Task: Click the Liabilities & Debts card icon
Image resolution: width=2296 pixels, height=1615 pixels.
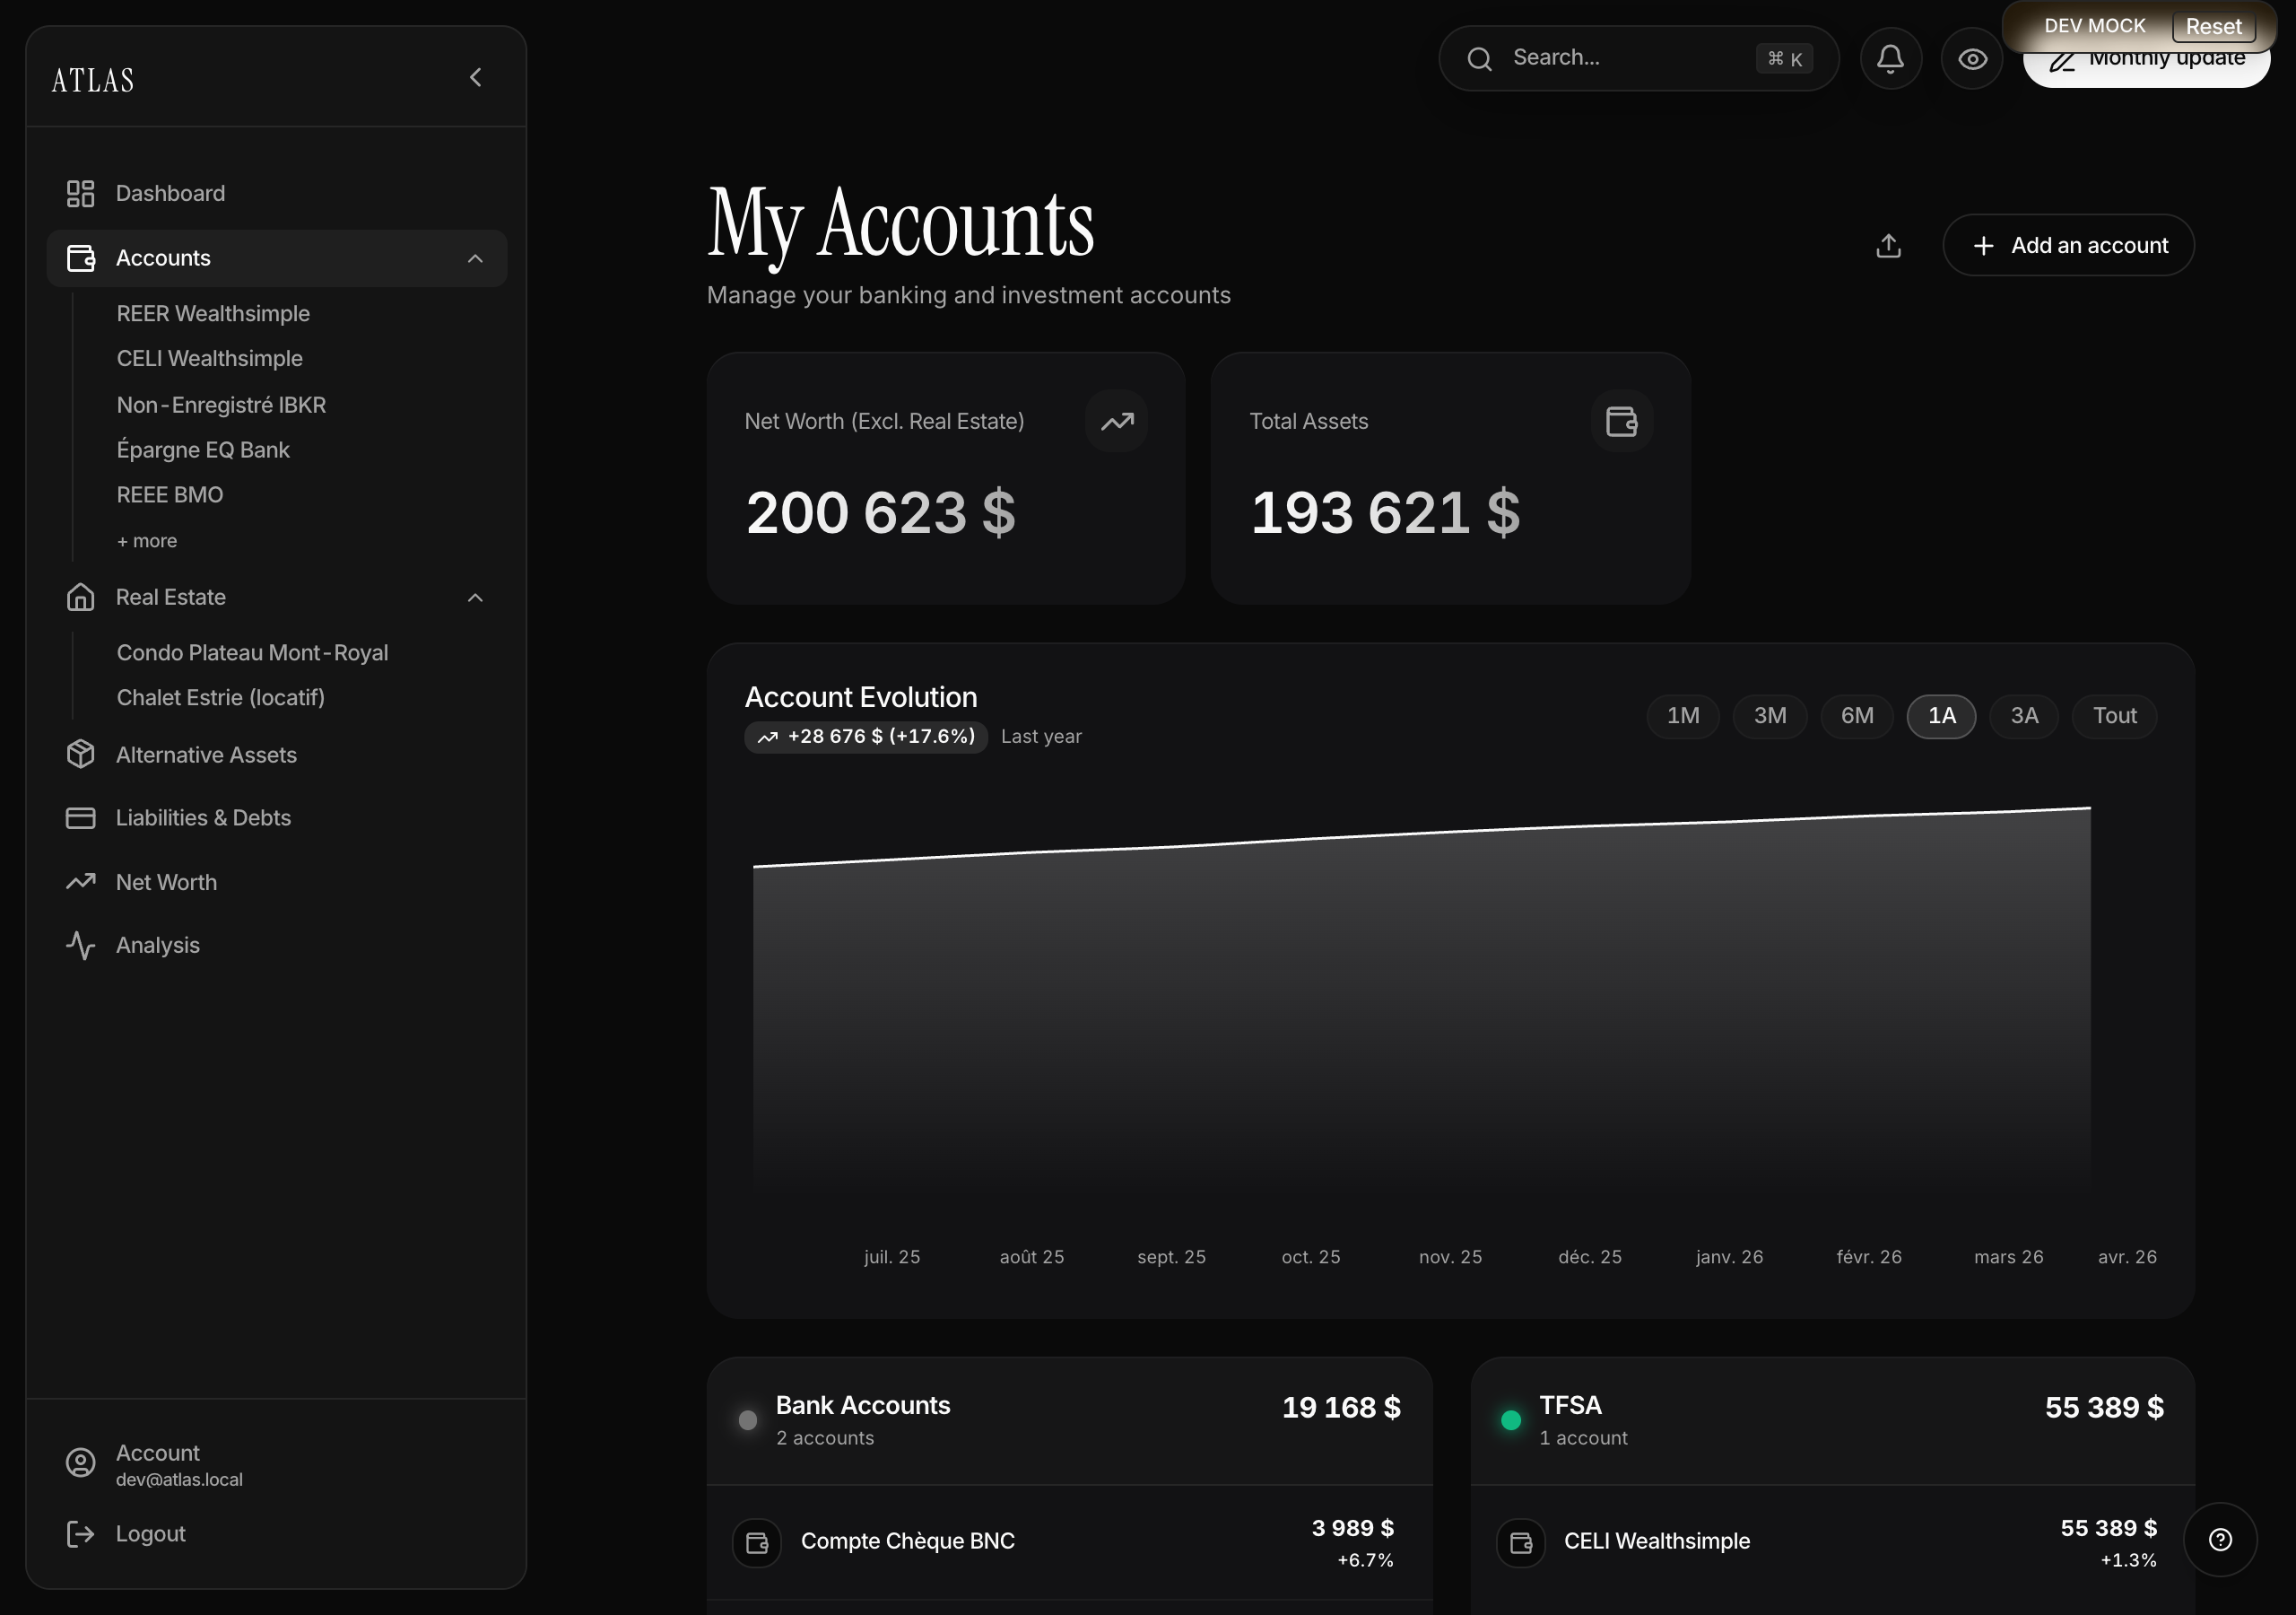Action: point(80,817)
